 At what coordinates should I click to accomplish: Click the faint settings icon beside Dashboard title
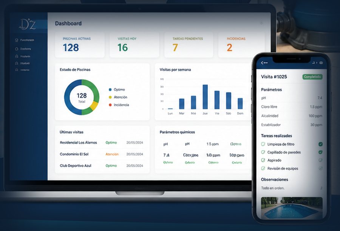click(261, 23)
